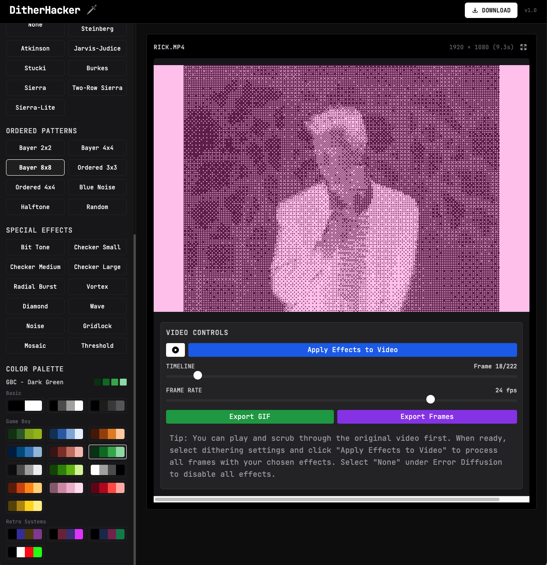Select the black and white basic palette
This screenshot has height=565, width=547.
pyautogui.click(x=25, y=406)
